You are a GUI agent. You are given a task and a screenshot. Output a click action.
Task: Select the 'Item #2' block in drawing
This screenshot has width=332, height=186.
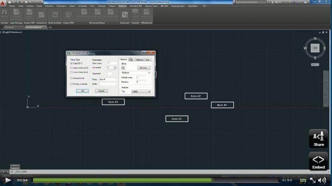coord(196,96)
